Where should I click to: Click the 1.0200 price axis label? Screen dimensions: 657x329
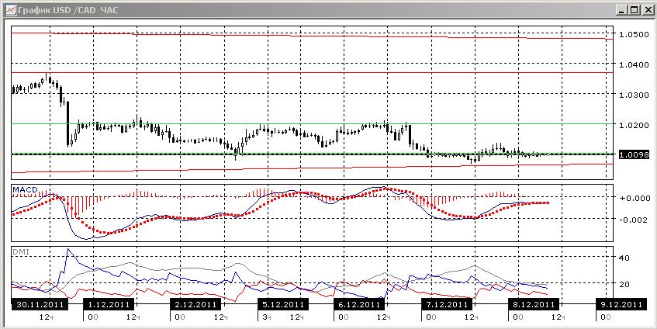(x=634, y=125)
